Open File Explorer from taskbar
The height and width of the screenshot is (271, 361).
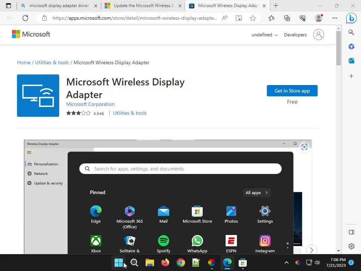coord(149,263)
